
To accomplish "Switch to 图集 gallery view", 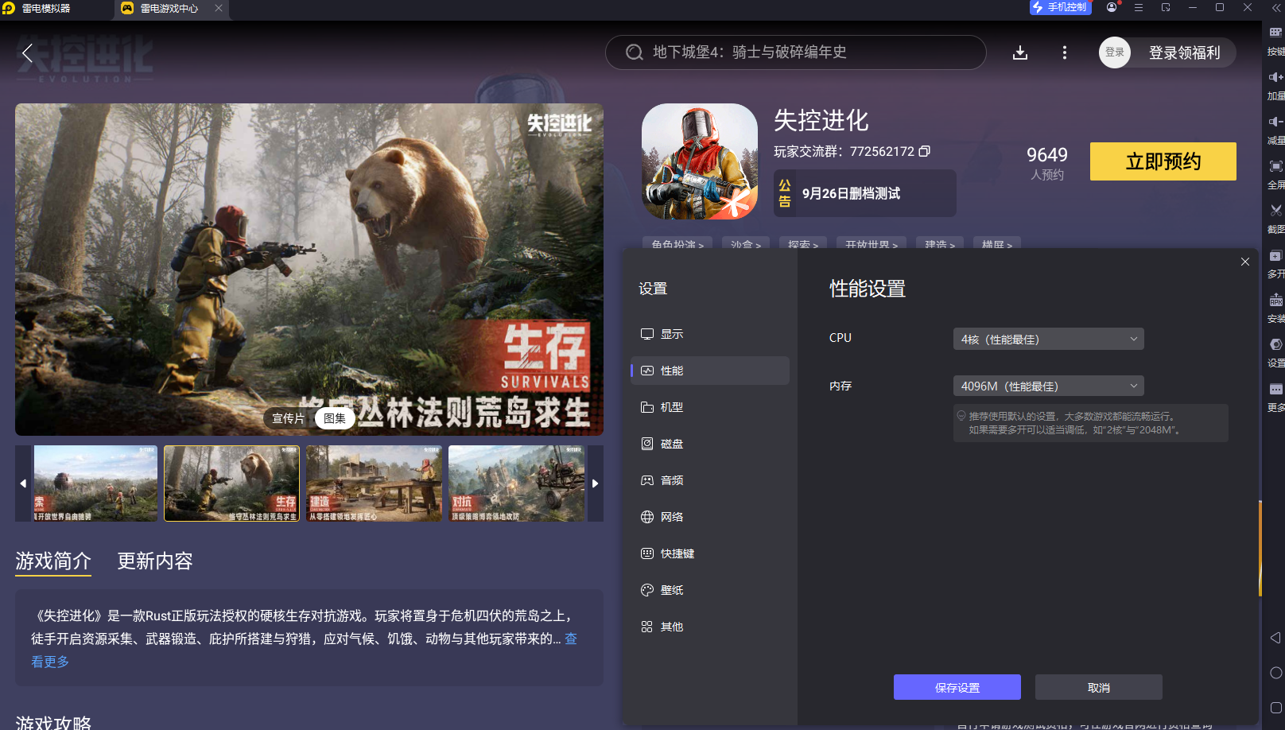I will pyautogui.click(x=335, y=418).
